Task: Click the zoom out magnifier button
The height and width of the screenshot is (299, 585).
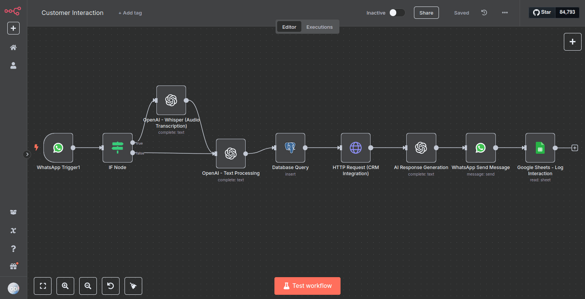Action: [x=88, y=286]
